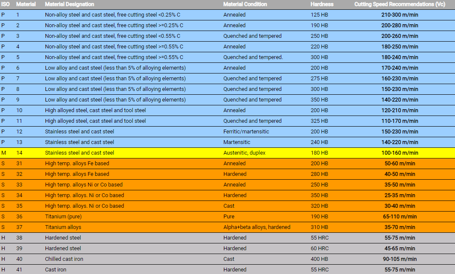Click the 'Hardness' column header

322,4
